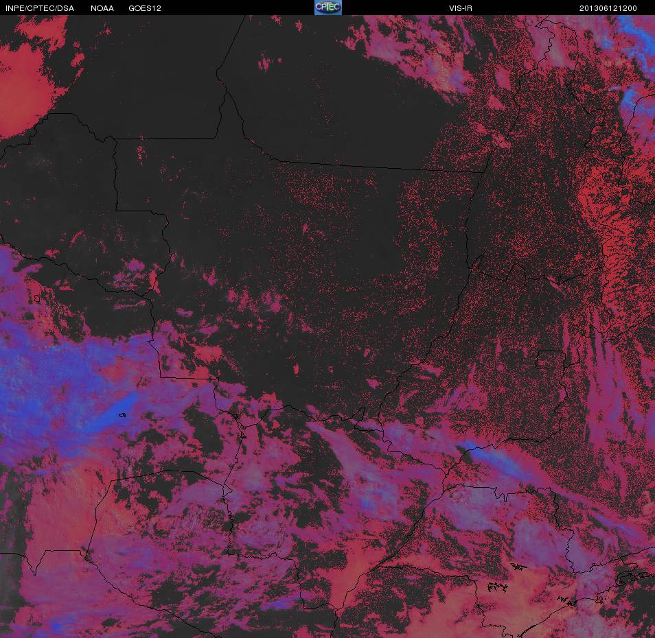Screen dimensions: 655x638
Task: Click the 201306121200 timestamp
Action: (608, 8)
